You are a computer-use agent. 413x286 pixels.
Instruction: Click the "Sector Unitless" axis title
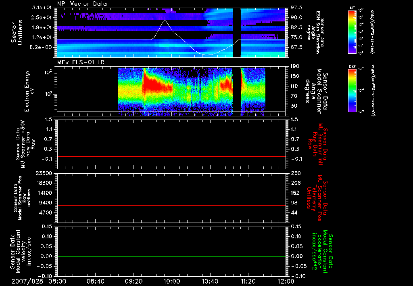click(17, 32)
